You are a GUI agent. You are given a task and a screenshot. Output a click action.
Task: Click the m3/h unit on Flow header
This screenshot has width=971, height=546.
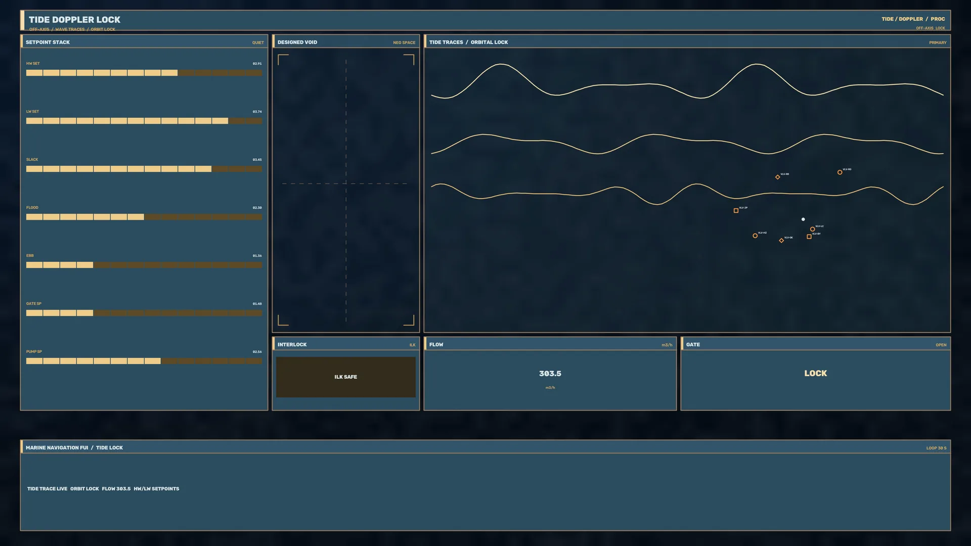tap(667, 345)
